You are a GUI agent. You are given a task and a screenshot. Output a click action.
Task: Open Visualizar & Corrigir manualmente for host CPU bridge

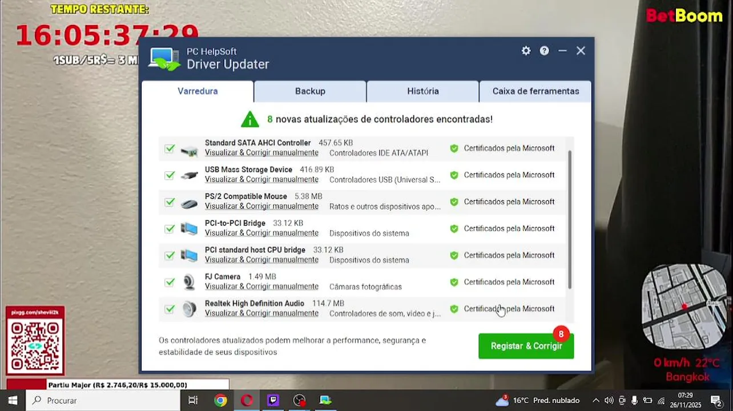click(261, 260)
